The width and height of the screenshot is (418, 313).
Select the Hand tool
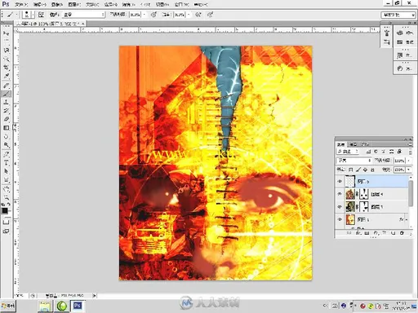coord(7,189)
